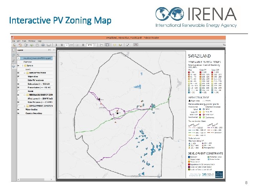
Task: Collapse the INFRASTRUCTURE layer folder
Action: [x=24, y=73]
